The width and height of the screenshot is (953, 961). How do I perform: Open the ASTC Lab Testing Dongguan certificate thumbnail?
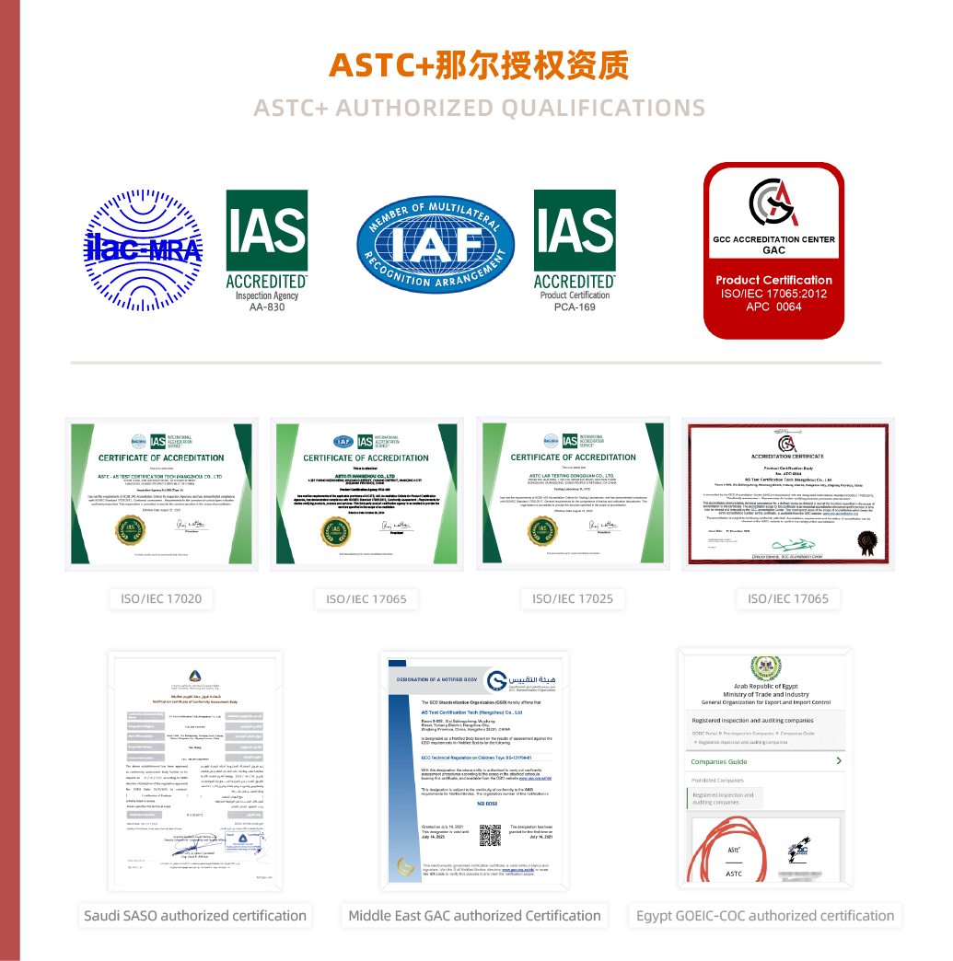[x=573, y=494]
